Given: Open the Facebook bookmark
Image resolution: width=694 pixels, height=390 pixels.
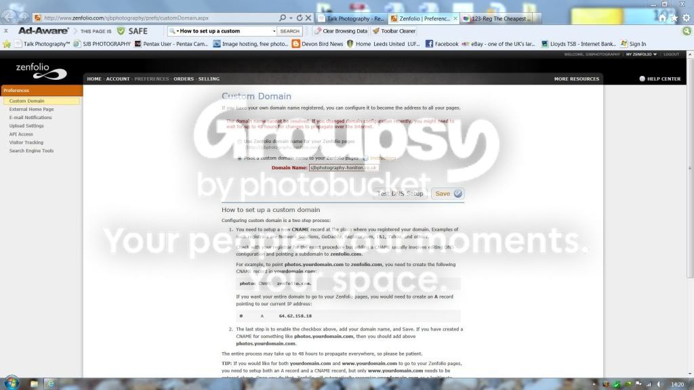Looking at the screenshot, I should tap(442, 44).
